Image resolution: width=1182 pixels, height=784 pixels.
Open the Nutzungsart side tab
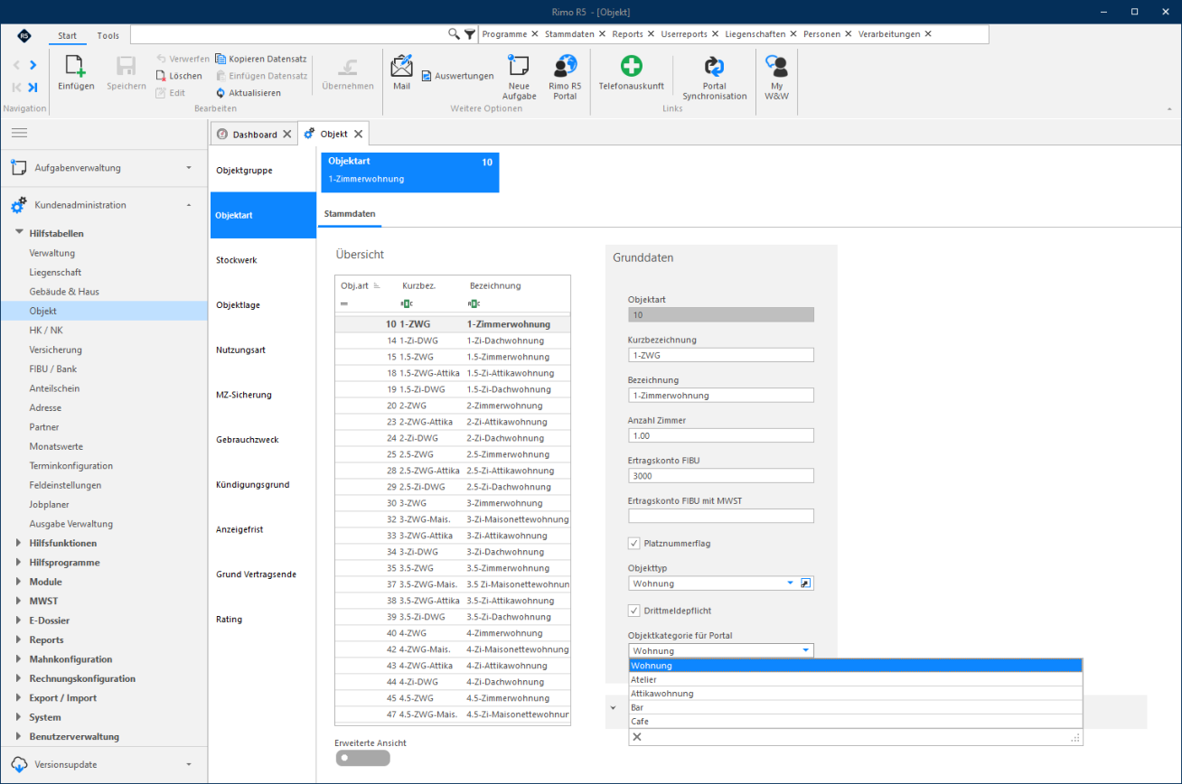click(x=263, y=350)
